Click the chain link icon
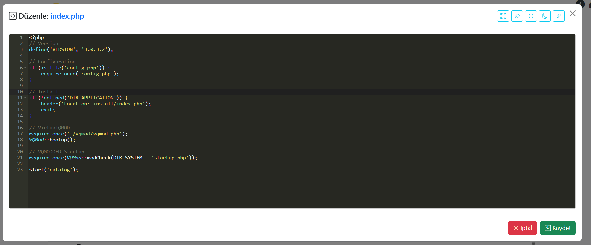The width and height of the screenshot is (591, 245). tap(558, 16)
